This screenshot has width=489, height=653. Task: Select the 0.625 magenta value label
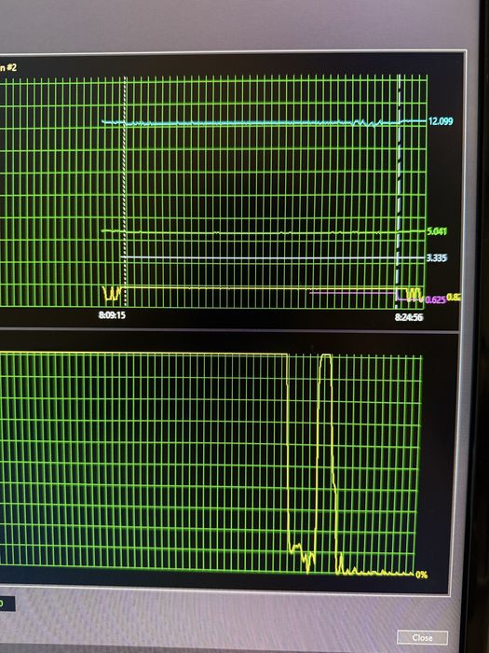(435, 299)
